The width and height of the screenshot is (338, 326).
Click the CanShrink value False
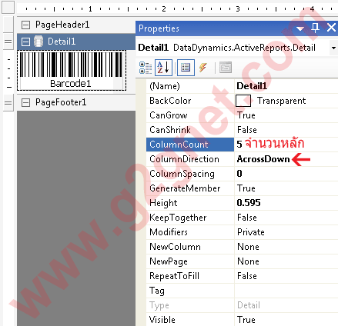click(247, 130)
